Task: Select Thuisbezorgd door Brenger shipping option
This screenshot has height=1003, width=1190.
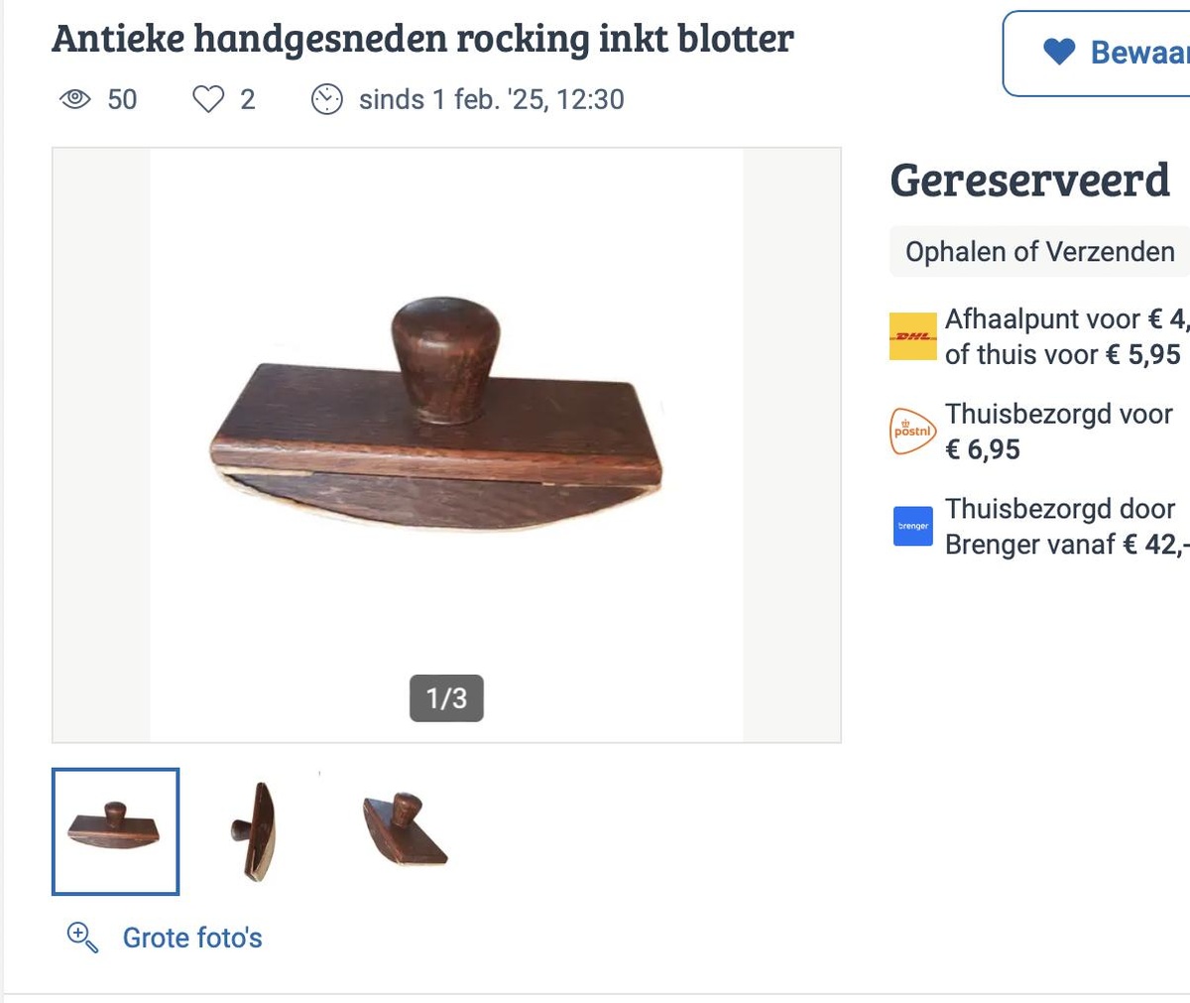Action: point(1063,526)
